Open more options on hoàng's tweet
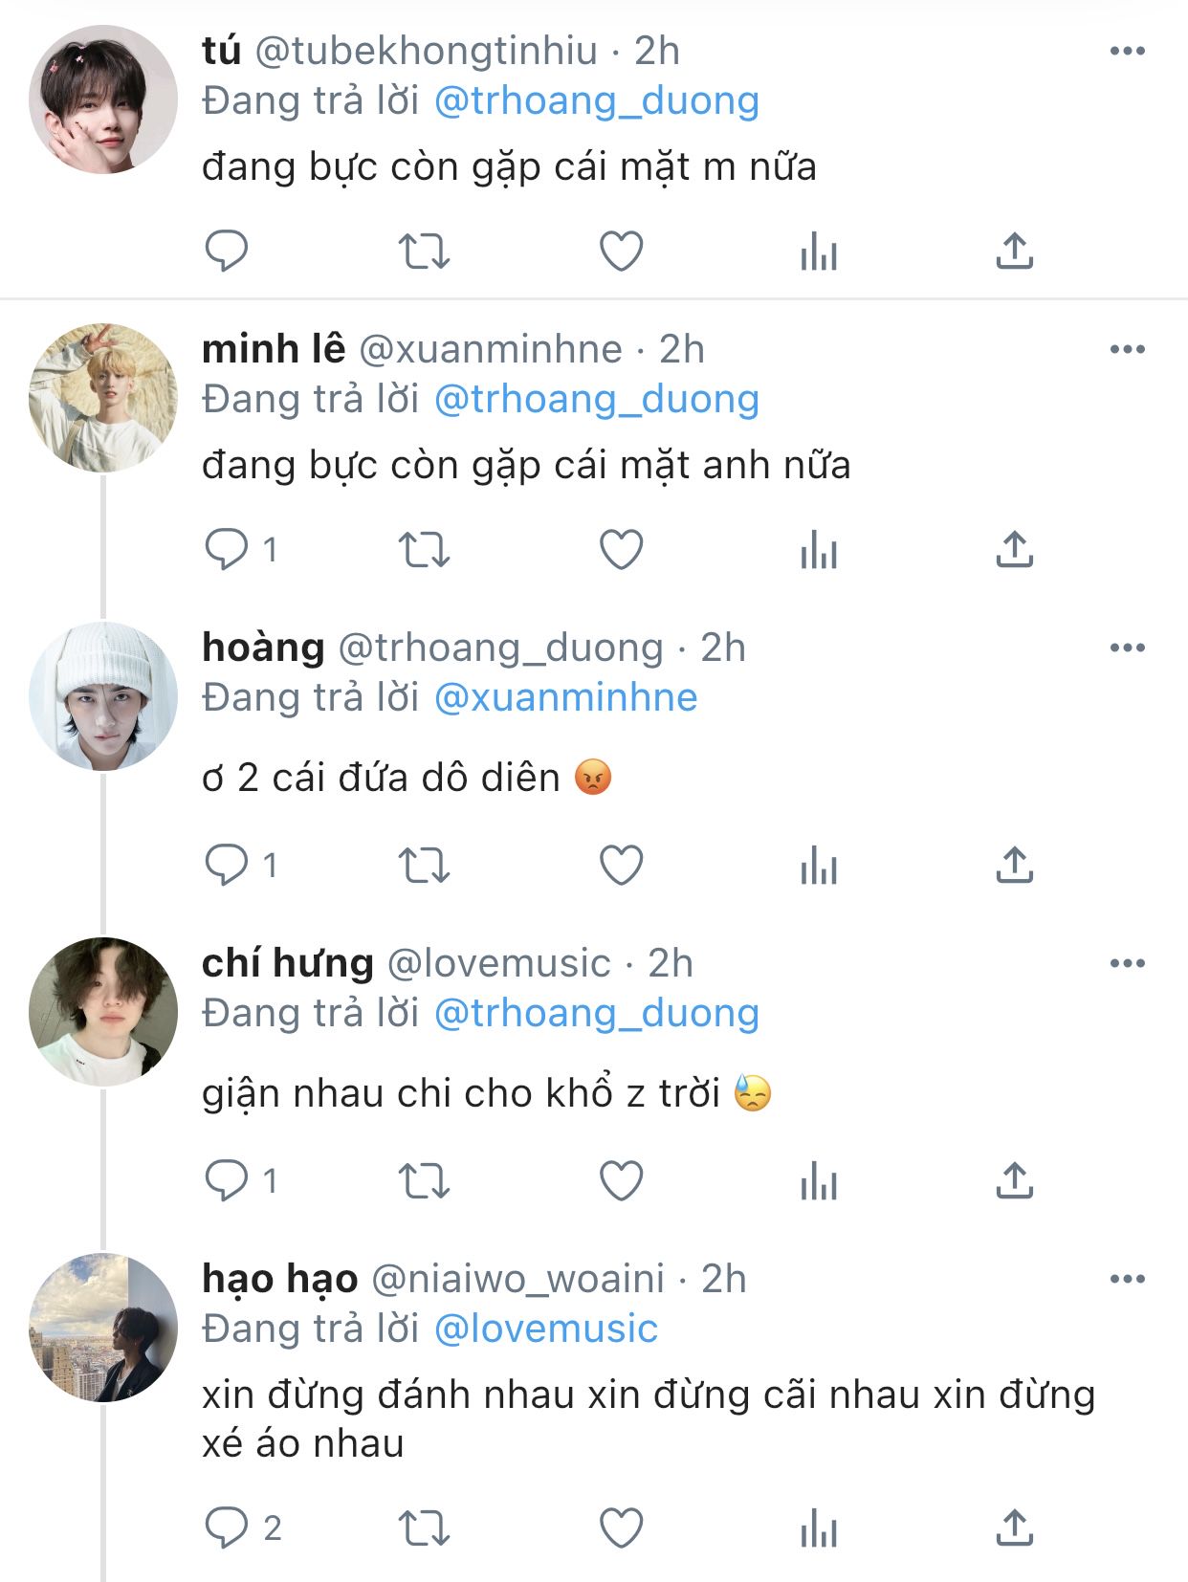1188x1582 pixels. [1128, 648]
